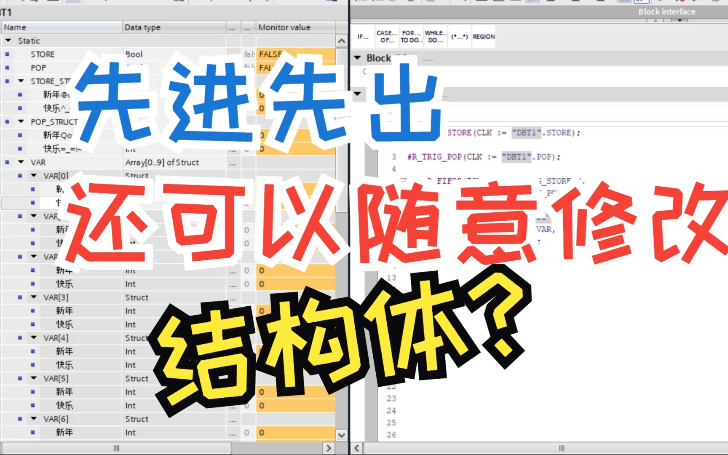This screenshot has width=728, height=455.
Task: Switch to the DBT1 tab
Action: pos(7,13)
